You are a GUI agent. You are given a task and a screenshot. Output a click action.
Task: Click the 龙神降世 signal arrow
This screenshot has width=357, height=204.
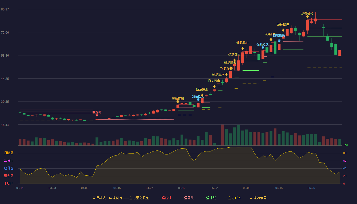point(283,30)
